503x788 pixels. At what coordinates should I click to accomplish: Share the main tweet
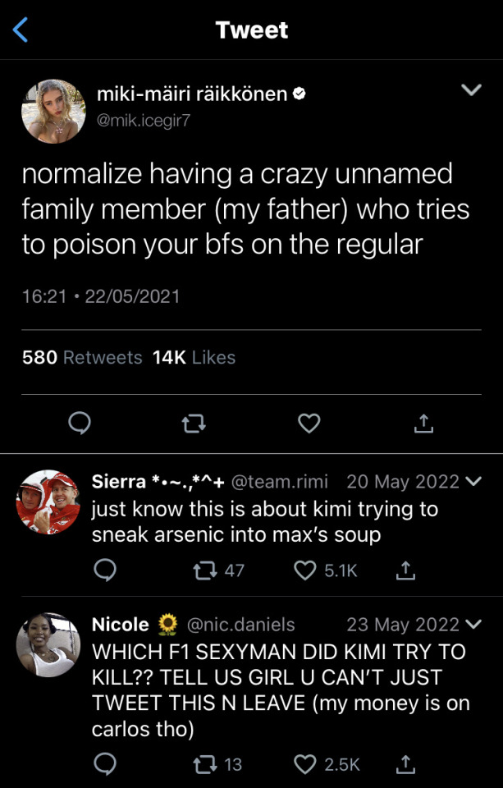tap(423, 423)
